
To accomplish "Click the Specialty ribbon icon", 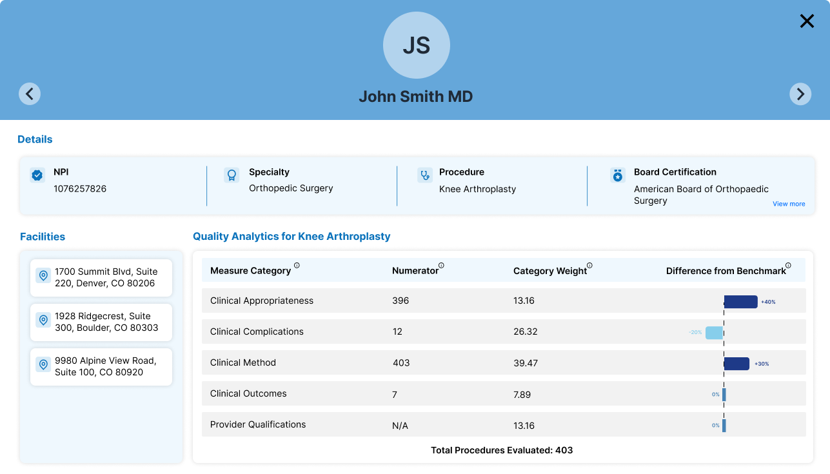I will (232, 175).
